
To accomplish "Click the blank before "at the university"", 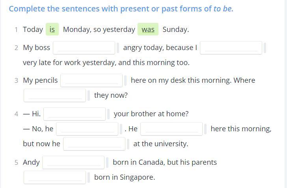I will pyautogui.click(x=94, y=144).
